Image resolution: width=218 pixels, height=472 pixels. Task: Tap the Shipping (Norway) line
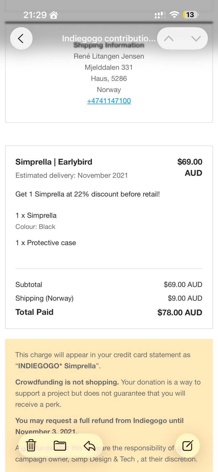point(45,298)
